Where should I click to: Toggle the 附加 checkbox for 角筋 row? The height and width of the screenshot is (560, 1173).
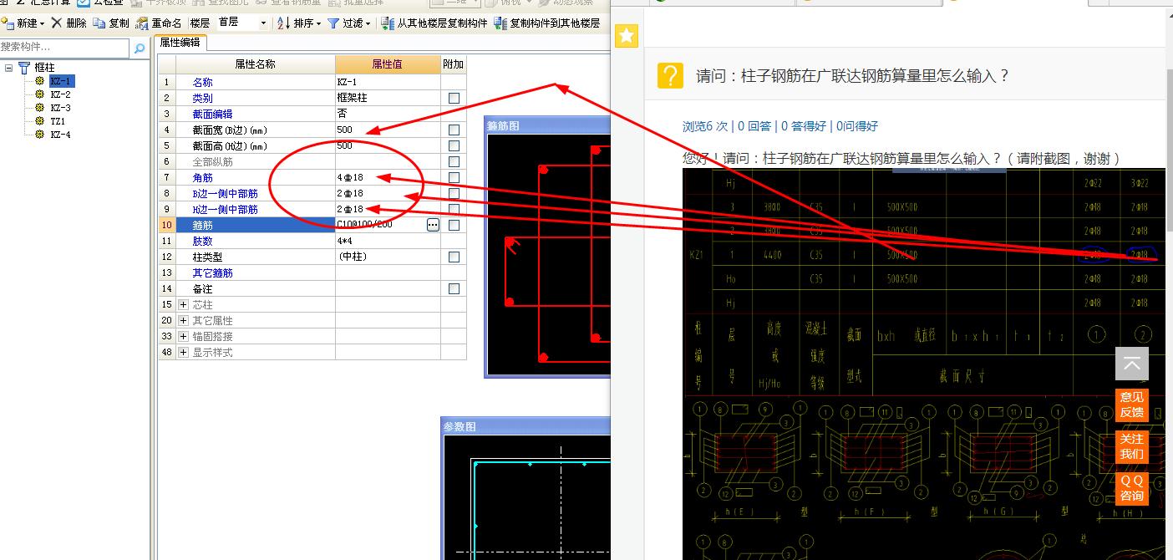(454, 177)
